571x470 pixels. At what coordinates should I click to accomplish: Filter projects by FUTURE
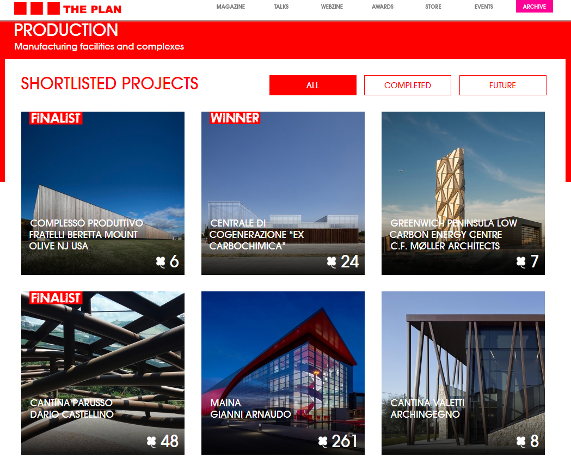click(502, 86)
